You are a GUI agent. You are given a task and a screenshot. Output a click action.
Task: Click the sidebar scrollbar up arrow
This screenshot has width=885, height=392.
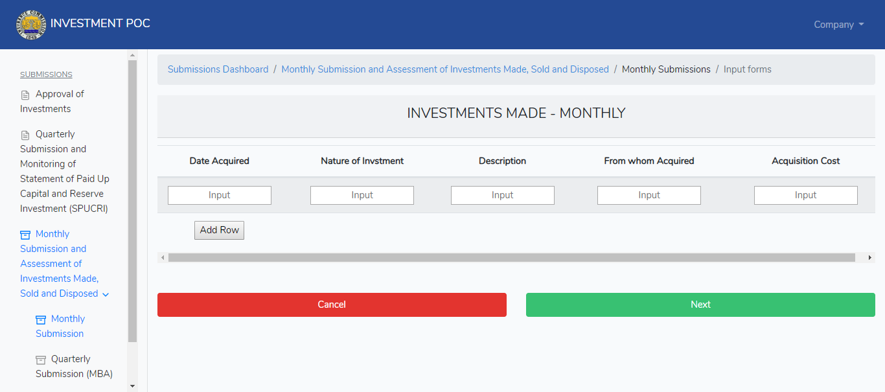[133, 55]
